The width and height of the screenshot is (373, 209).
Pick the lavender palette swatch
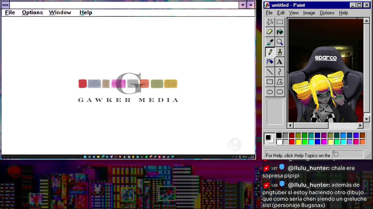(x=350, y=142)
